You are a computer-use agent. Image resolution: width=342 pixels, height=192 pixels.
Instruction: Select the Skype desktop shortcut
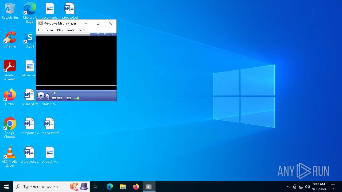(30, 40)
